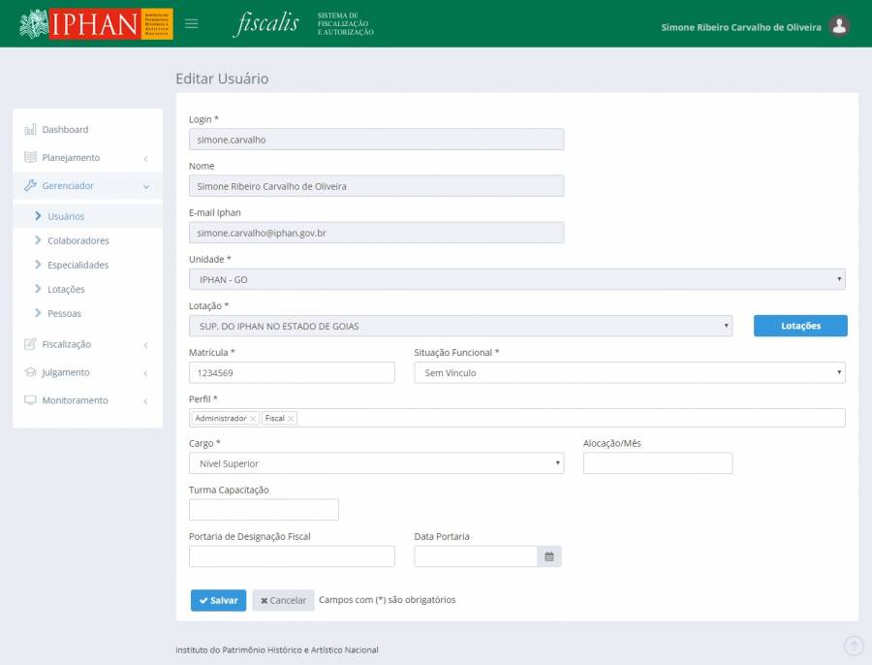Screen dimensions: 872x665
Task: Expand the Fiscalização sidebar menu
Action: (x=67, y=344)
